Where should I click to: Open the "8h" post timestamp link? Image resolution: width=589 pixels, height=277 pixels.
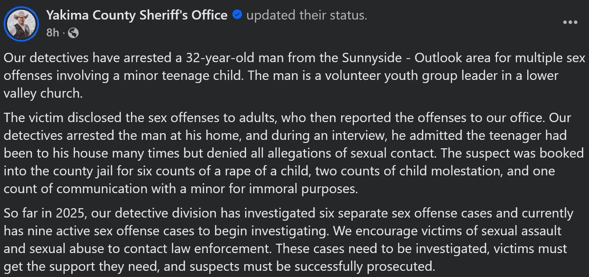tap(52, 33)
